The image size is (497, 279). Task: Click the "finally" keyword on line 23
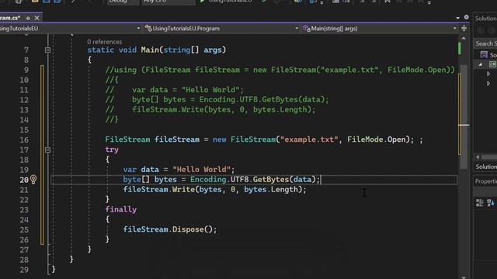click(x=121, y=209)
